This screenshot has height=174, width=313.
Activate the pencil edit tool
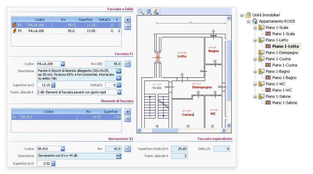(x=156, y=11)
